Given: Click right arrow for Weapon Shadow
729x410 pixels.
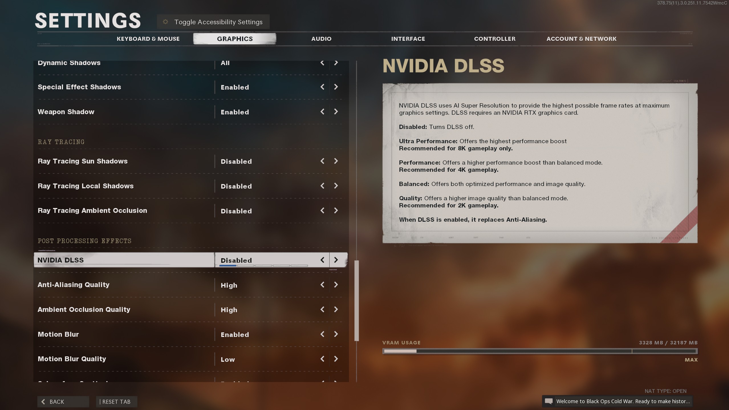Looking at the screenshot, I should pos(336,112).
